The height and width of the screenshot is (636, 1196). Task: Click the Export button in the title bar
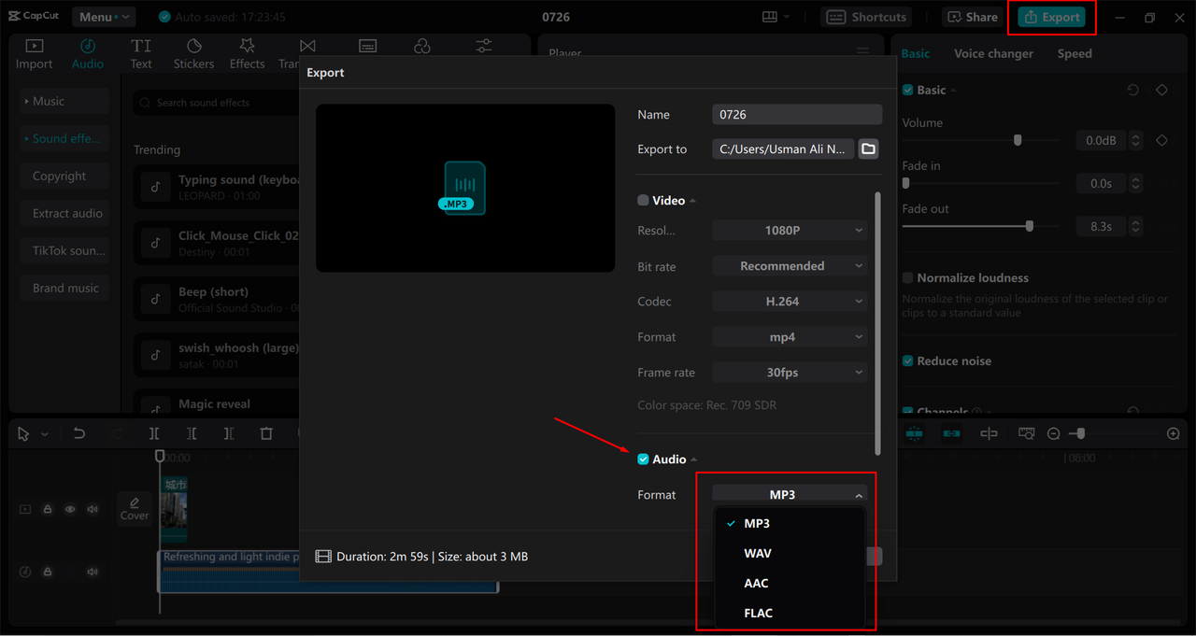[x=1052, y=17]
